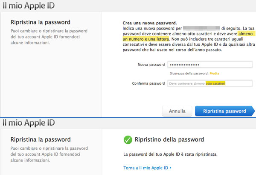Click the Sicurezza della password label
The height and width of the screenshot is (175, 256).
189,74
